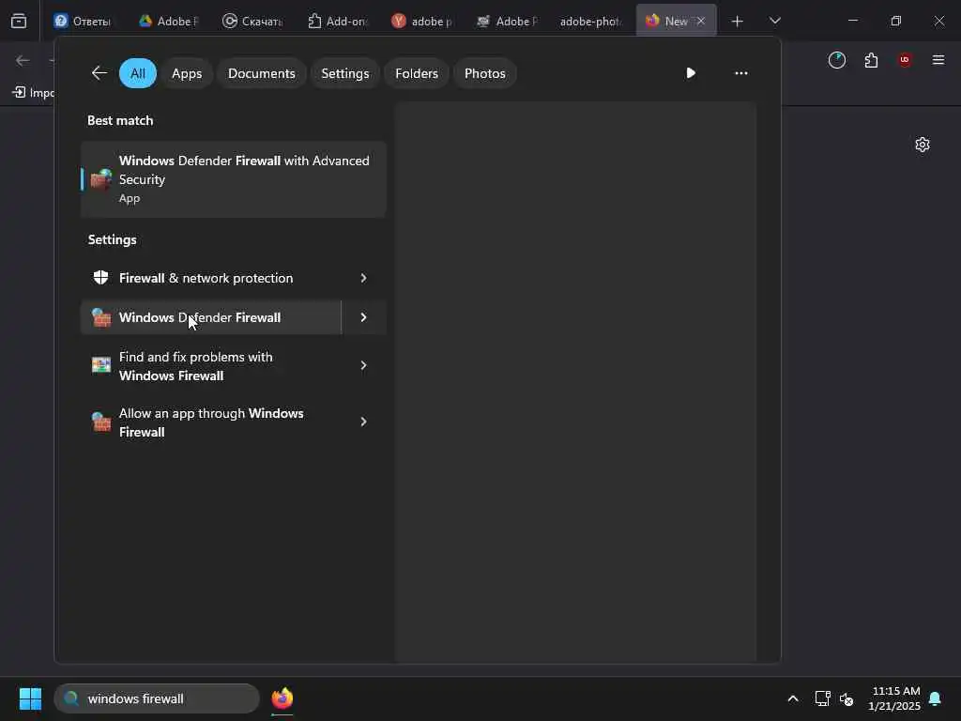Switch to the adobe-phot browser tab
This screenshot has height=721, width=961.
590,21
